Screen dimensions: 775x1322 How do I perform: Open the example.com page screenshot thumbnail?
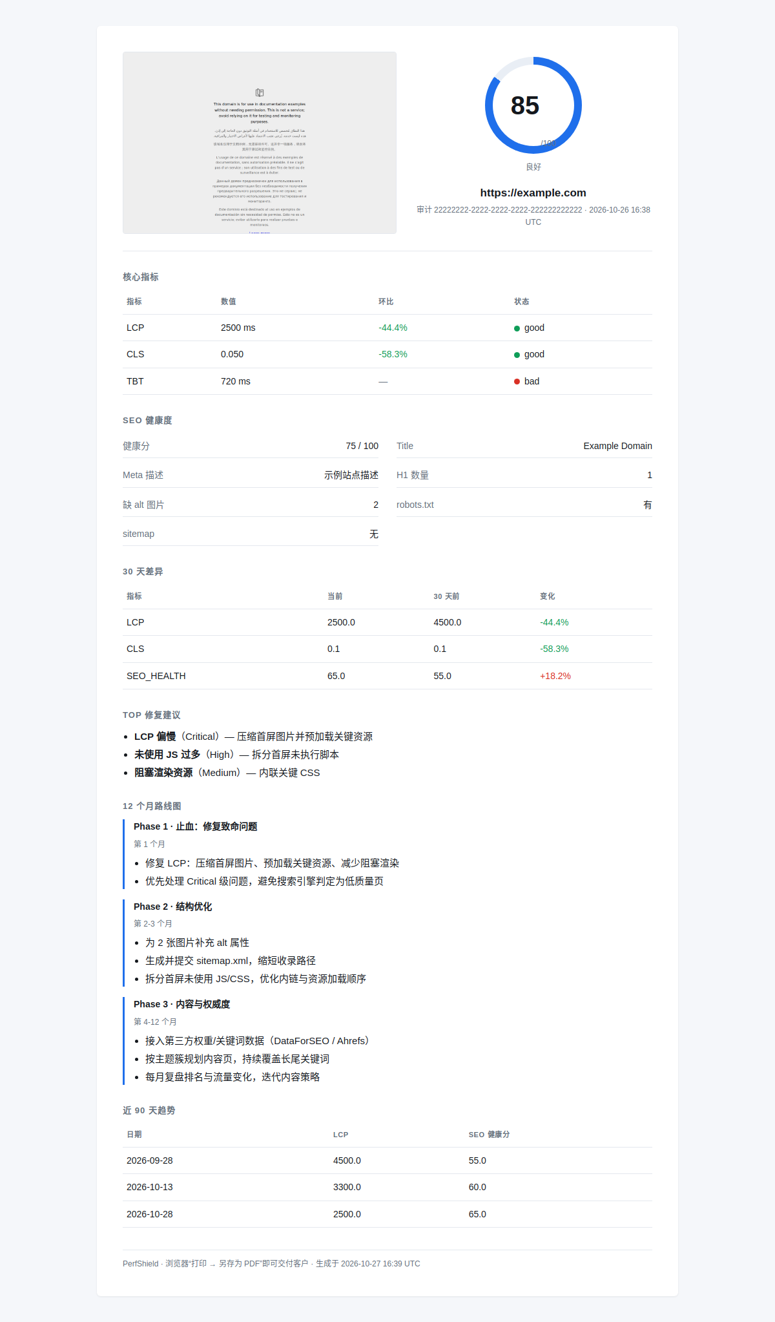click(x=260, y=143)
